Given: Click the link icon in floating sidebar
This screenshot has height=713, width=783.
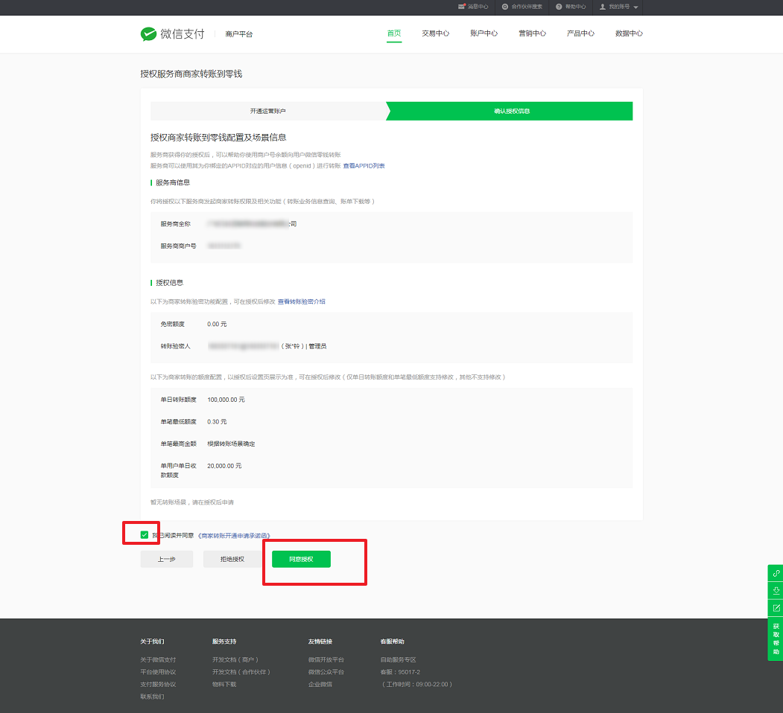Looking at the screenshot, I should click(x=776, y=573).
